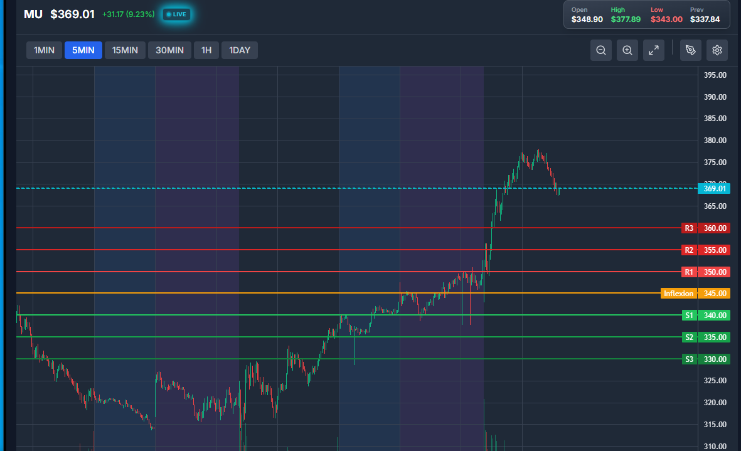Image resolution: width=741 pixels, height=451 pixels.
Task: Switch to the 1H timeframe
Action: click(206, 50)
